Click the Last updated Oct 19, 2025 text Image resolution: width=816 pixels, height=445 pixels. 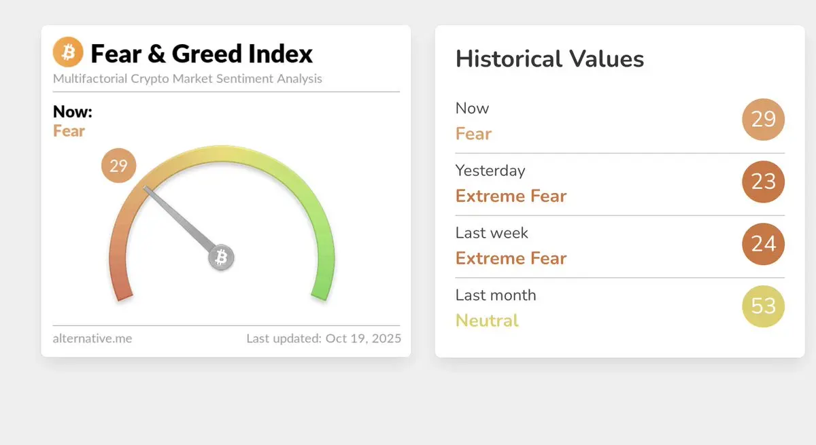point(324,338)
